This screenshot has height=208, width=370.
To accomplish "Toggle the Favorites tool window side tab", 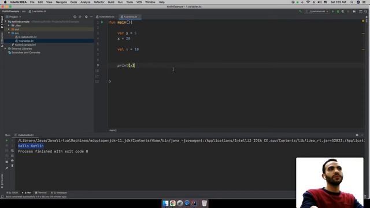I will click(x=2, y=181).
